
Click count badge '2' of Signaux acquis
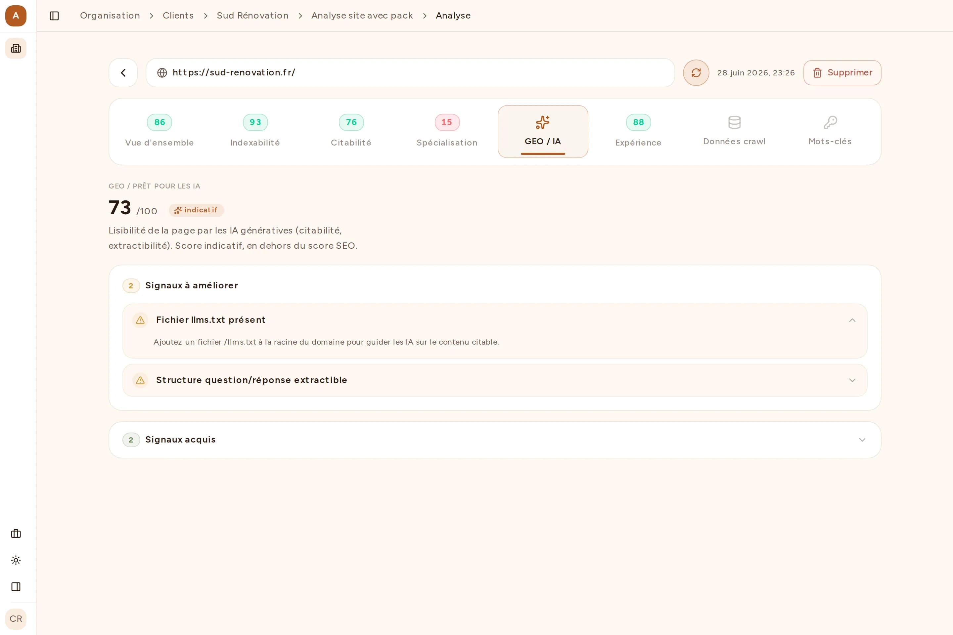(131, 440)
